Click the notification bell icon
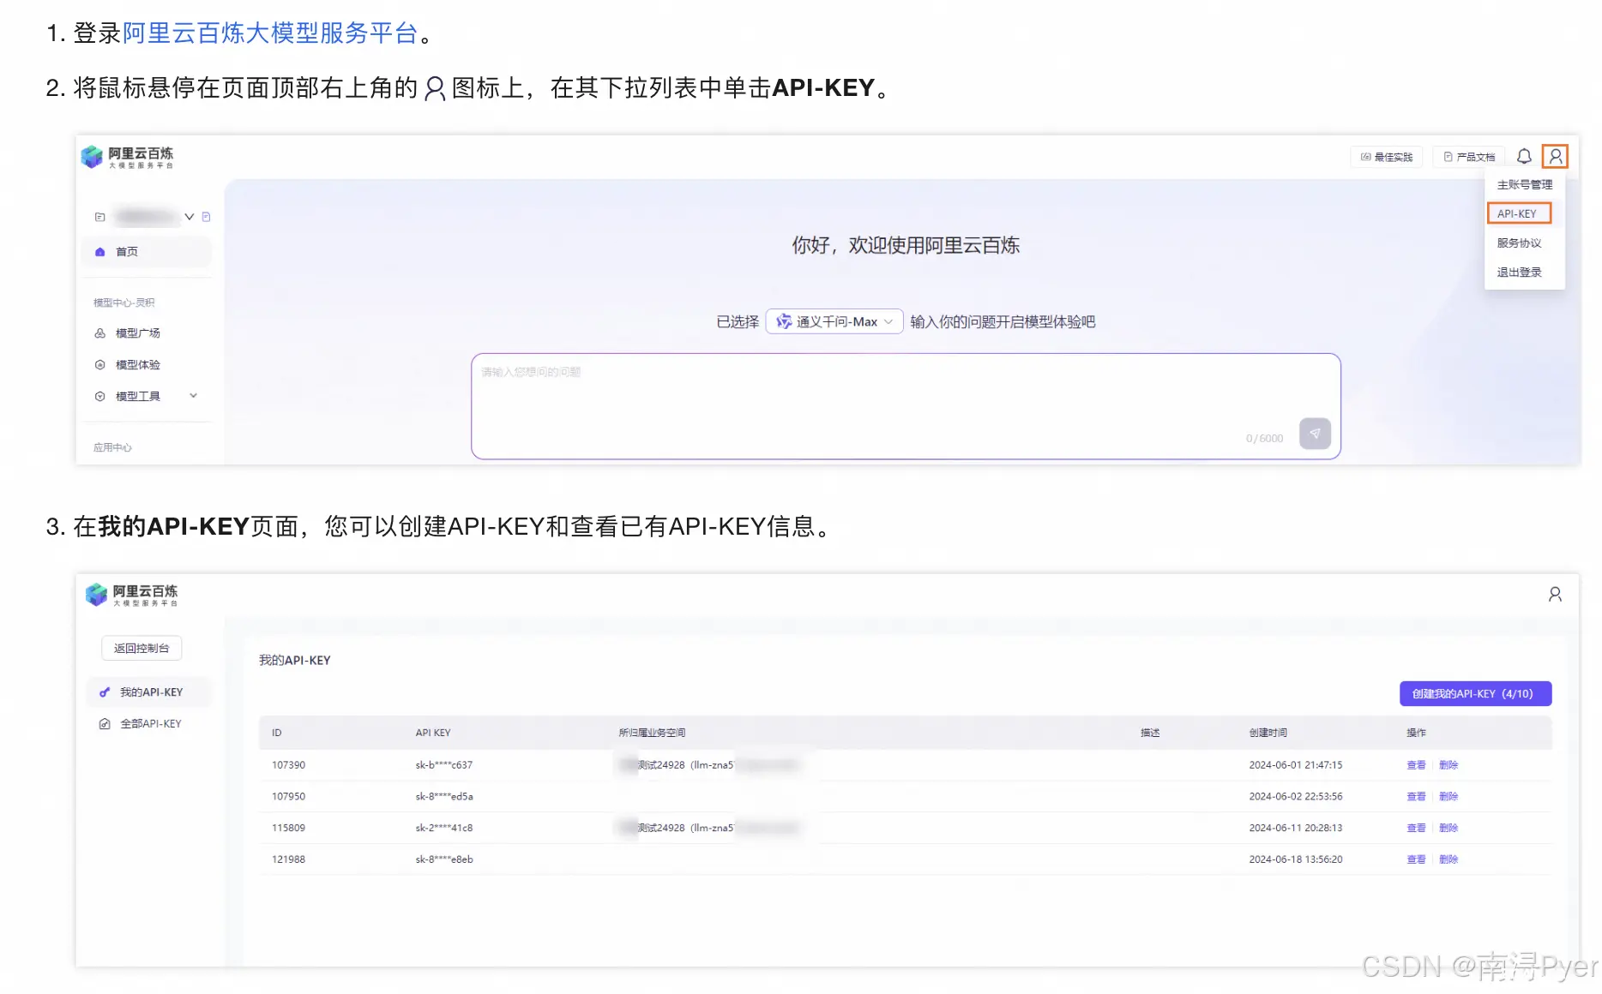Screen dimensions: 1602x994 [x=1524, y=156]
